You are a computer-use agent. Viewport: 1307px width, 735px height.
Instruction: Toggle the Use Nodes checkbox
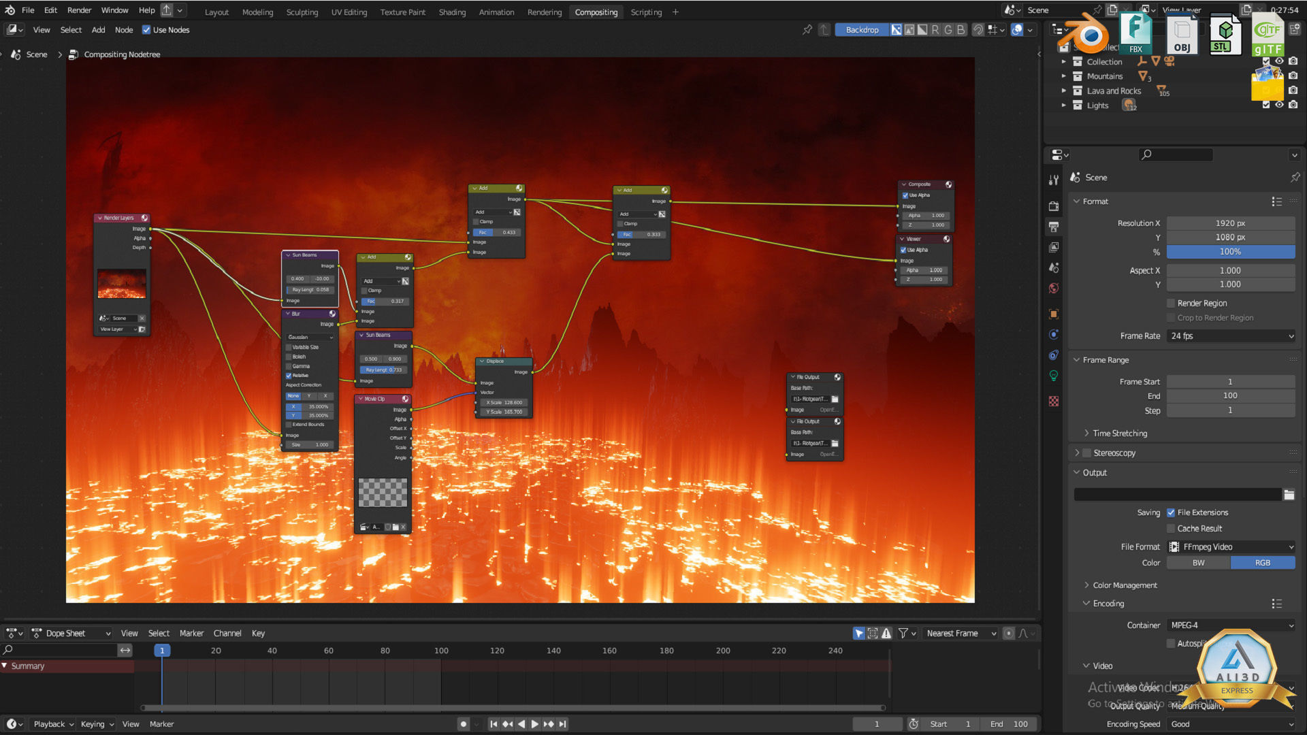[x=146, y=30]
